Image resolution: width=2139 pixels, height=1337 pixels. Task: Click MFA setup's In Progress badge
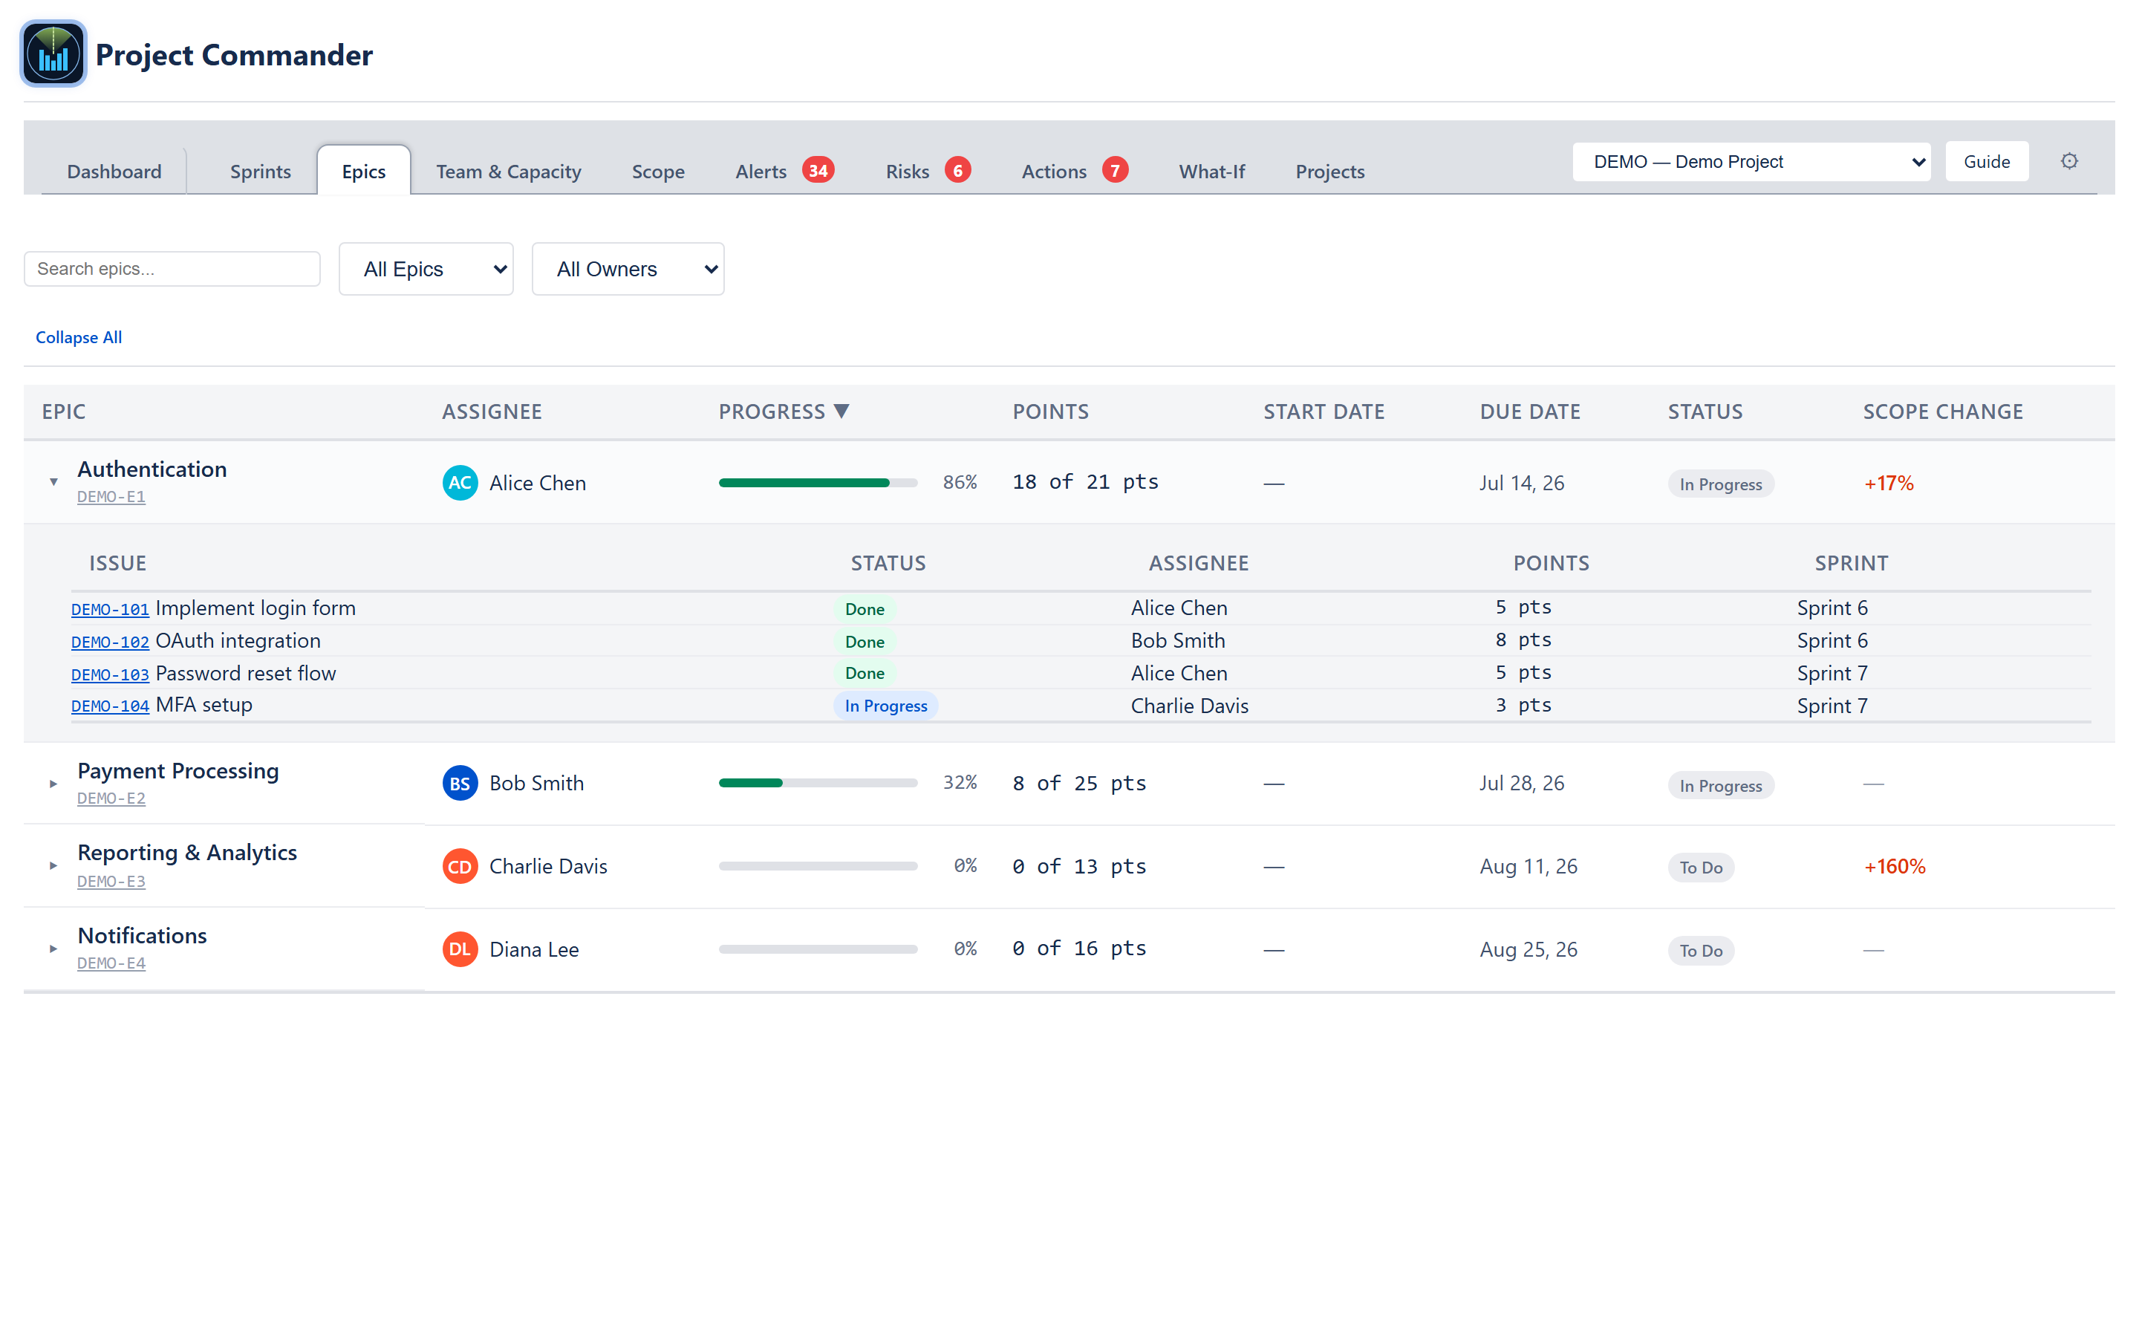[x=885, y=706]
